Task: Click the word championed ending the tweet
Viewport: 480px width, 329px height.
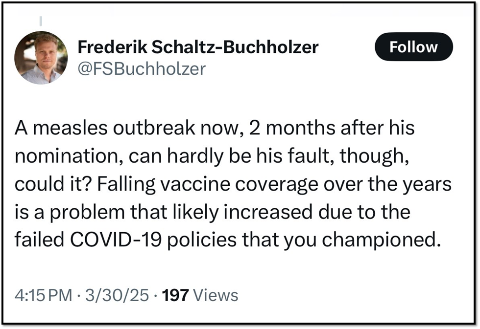Action: coord(382,241)
